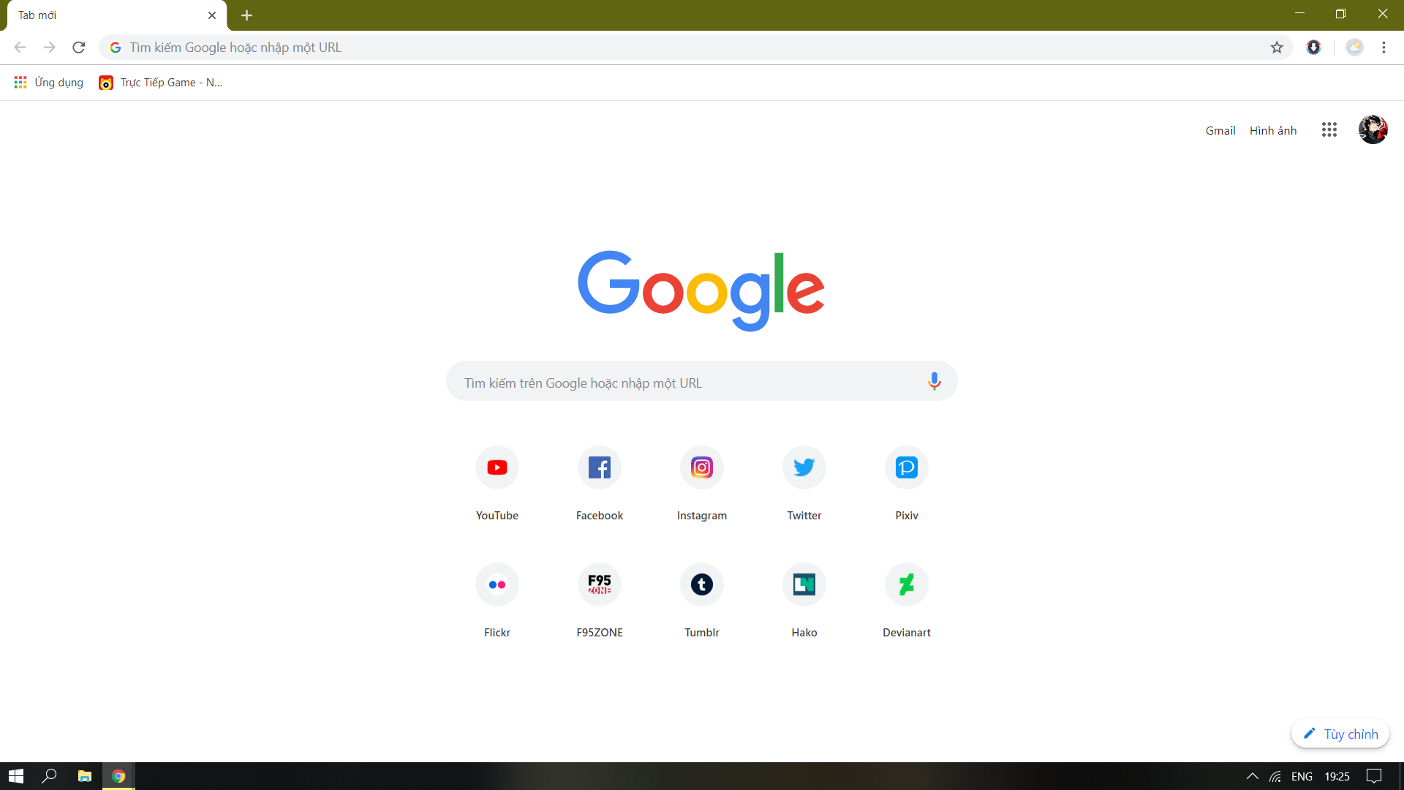The height and width of the screenshot is (790, 1404).
Task: Click Windows taskbar search icon
Action: coord(49,775)
